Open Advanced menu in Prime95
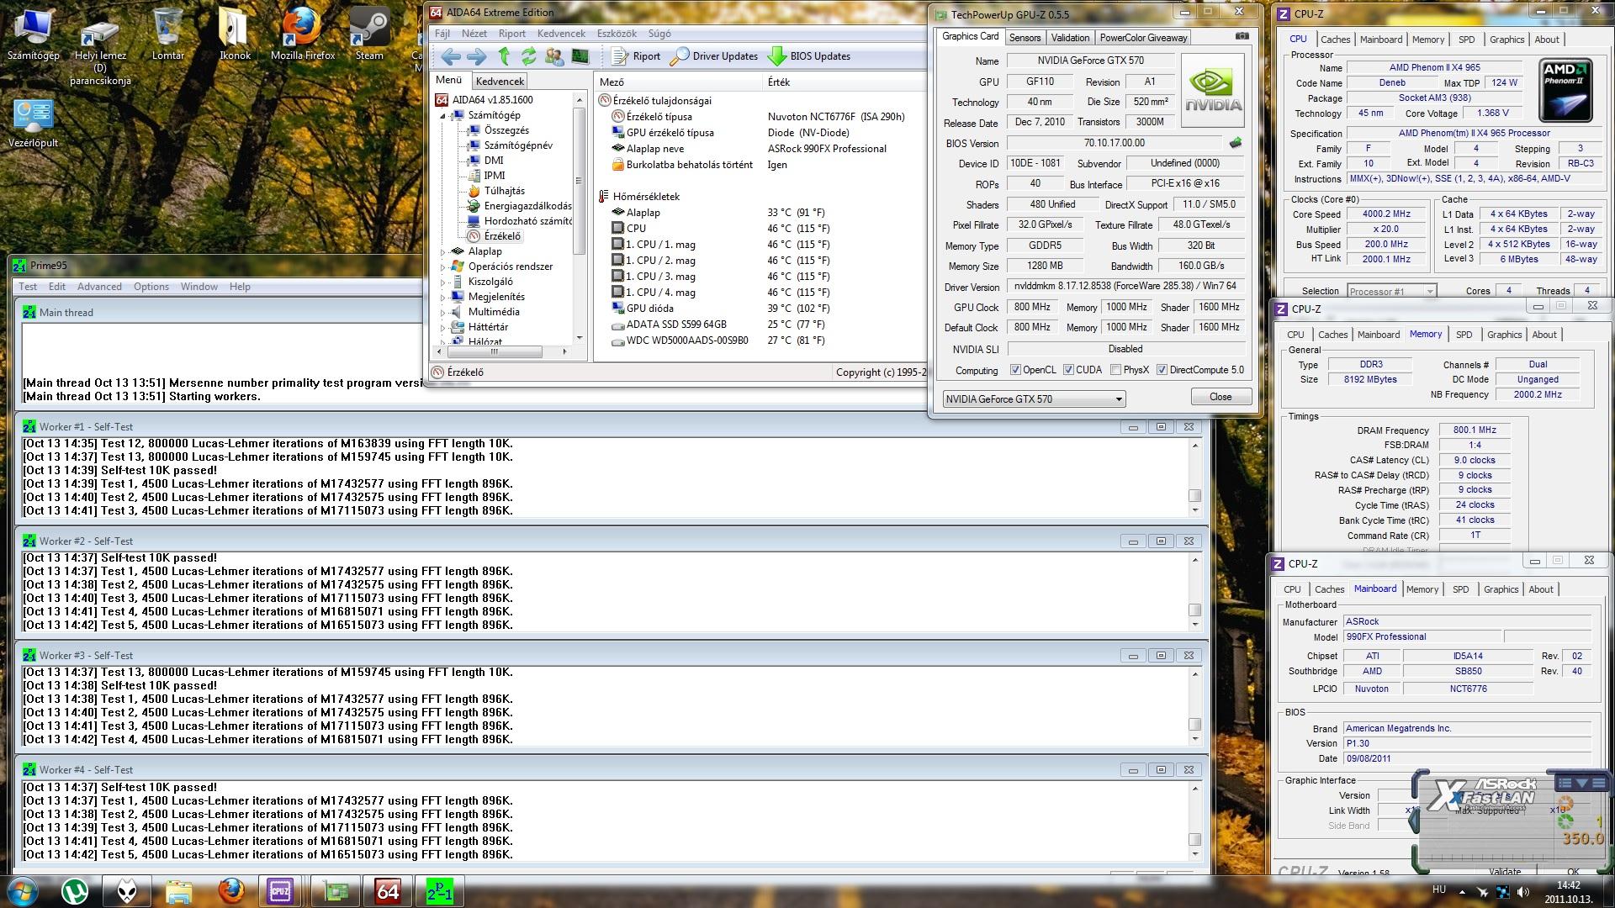This screenshot has height=908, width=1615. point(99,287)
